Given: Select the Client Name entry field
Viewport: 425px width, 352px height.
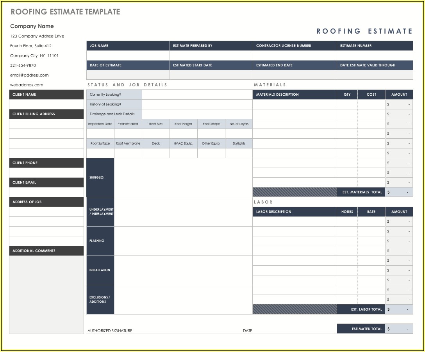Looking at the screenshot, I should [46, 104].
